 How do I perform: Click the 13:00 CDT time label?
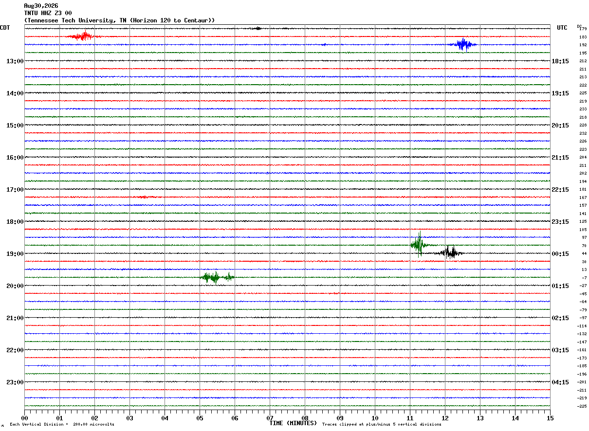[x=15, y=61]
